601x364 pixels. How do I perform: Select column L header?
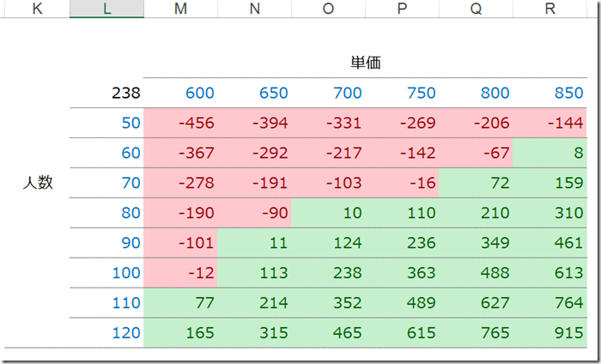pos(106,9)
